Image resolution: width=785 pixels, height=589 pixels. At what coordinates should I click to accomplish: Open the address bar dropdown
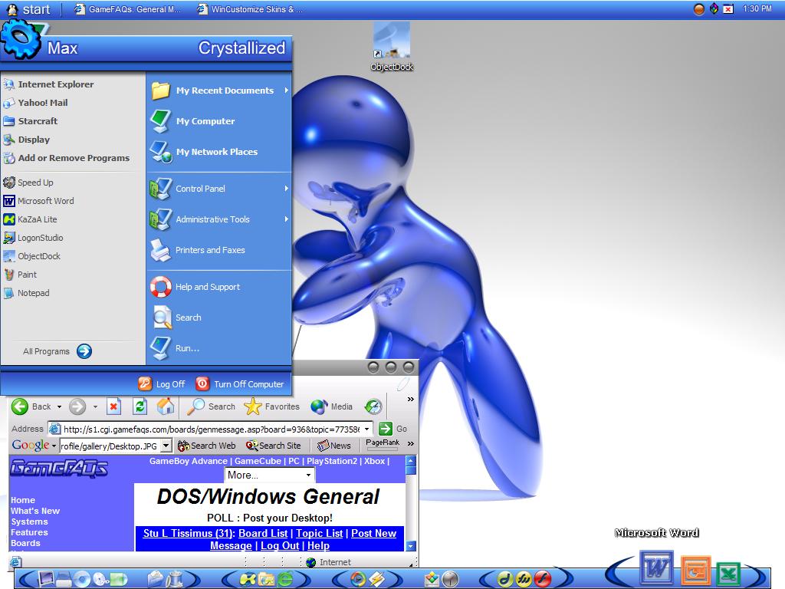[367, 429]
